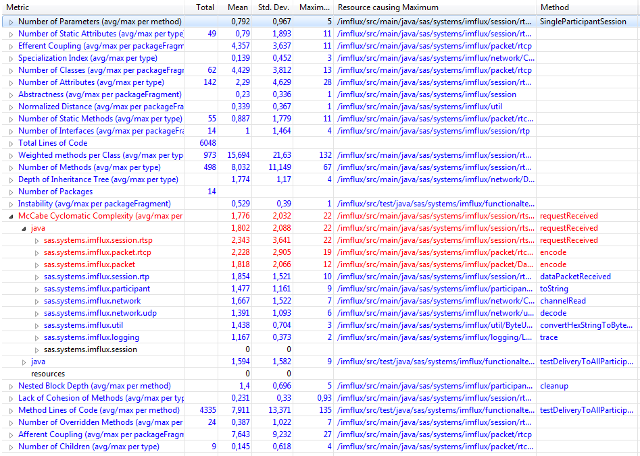Select session/rtp resource path for Interfaces

[x=433, y=132]
